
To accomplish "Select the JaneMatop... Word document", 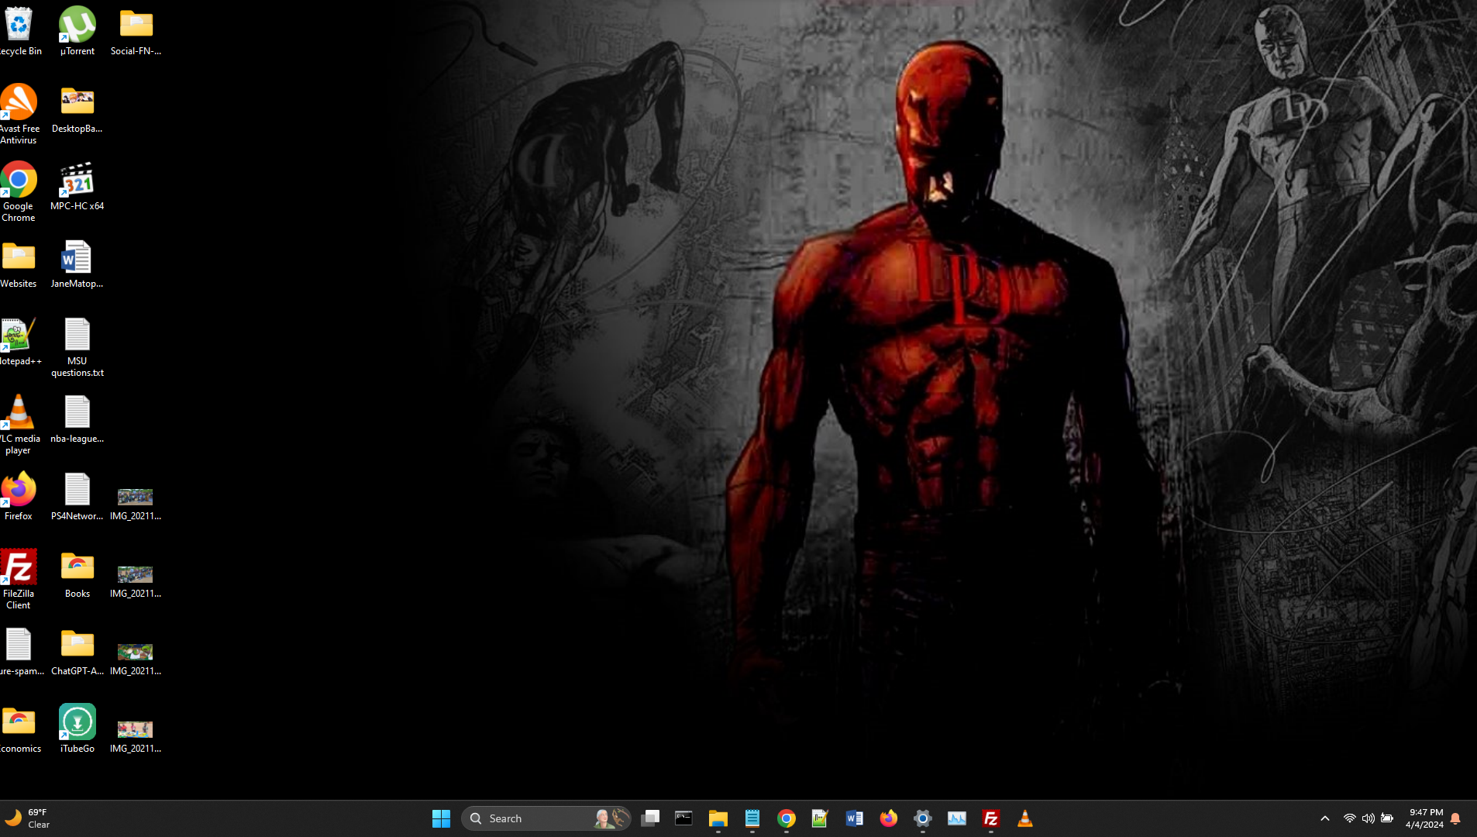I will pyautogui.click(x=77, y=263).
